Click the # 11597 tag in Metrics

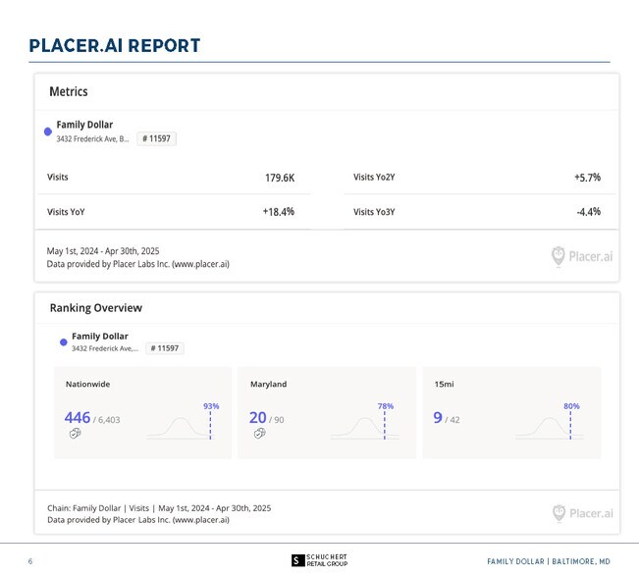click(x=156, y=138)
